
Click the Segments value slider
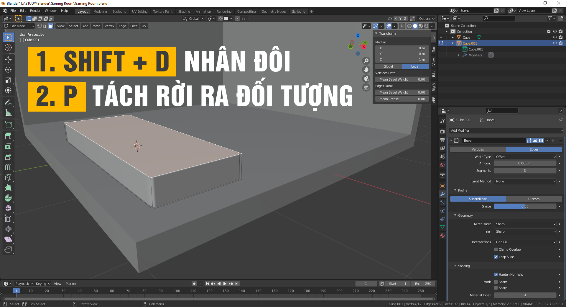[525, 171]
